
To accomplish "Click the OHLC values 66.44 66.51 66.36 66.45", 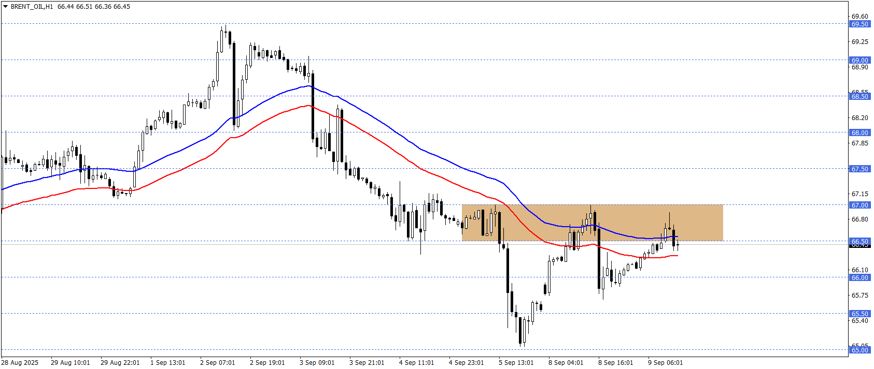I will pyautogui.click(x=94, y=7).
